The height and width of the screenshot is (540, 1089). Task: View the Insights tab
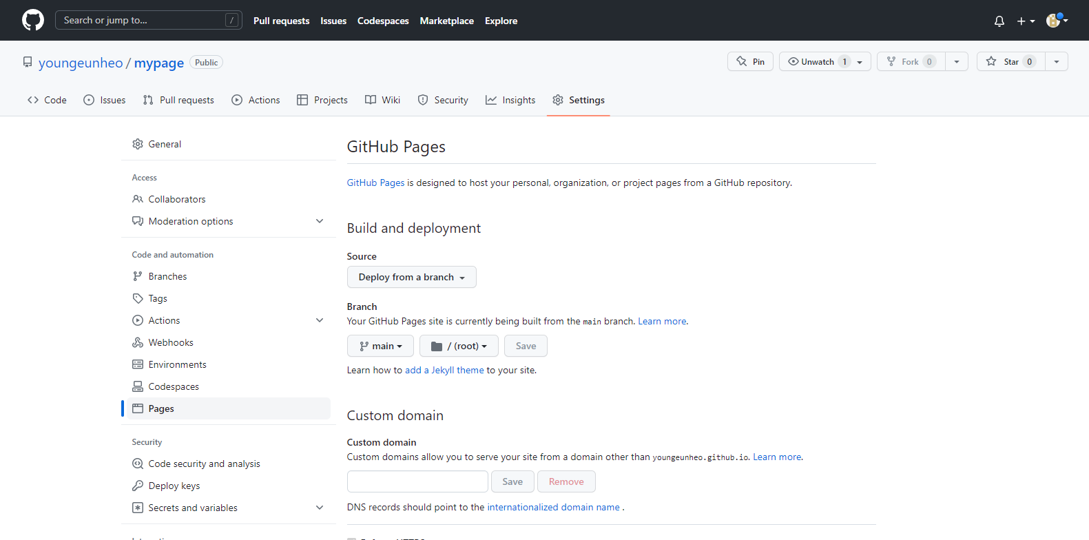[510, 100]
